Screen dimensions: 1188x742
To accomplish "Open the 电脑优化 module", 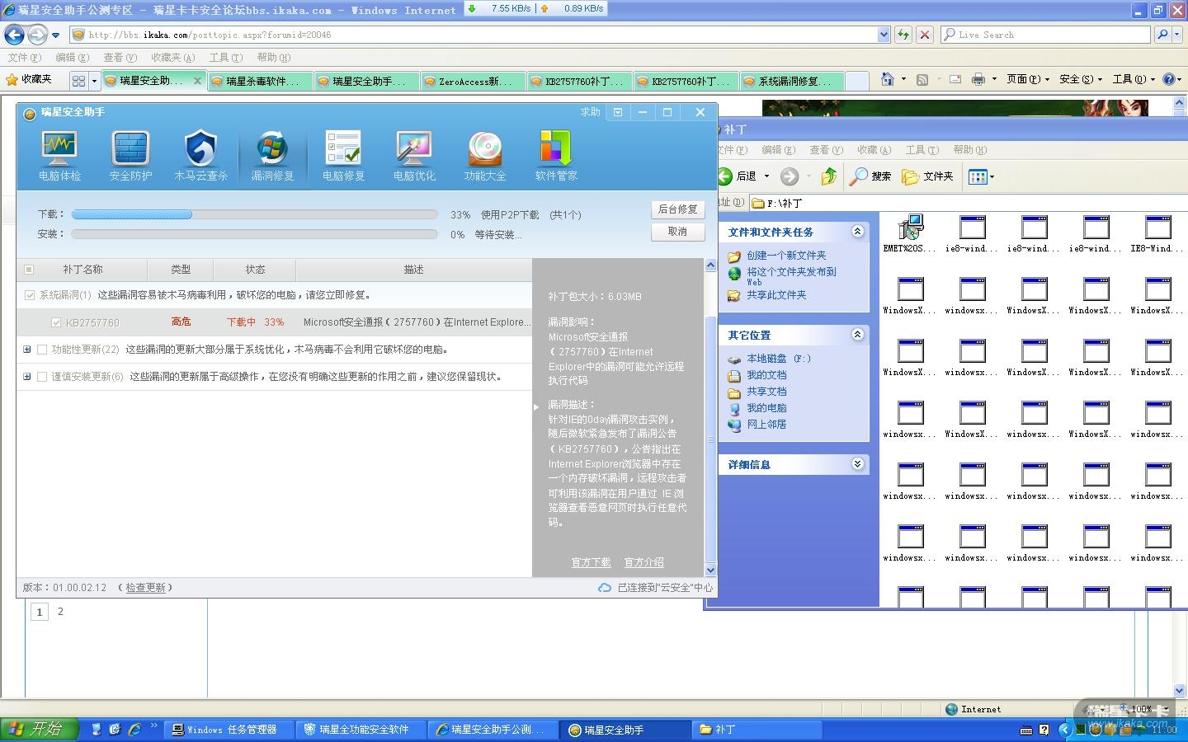I will (x=414, y=155).
